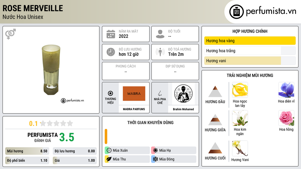Viewport: 301px width, 169px height.
Task: Click the clock icon for Độ lưu hương
Action: point(111,52)
